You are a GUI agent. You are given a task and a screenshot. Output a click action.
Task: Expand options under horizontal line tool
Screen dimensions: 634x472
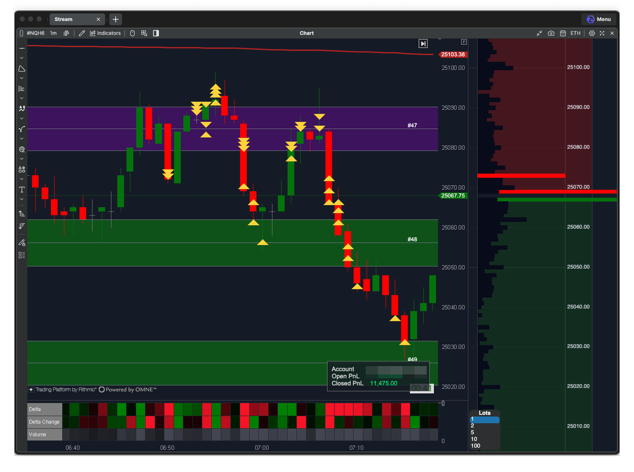22,58
